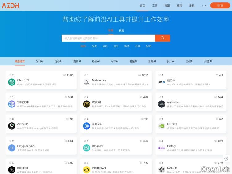Switch to 对话AI category tab
The image size is (232, 174).
(x=40, y=61)
